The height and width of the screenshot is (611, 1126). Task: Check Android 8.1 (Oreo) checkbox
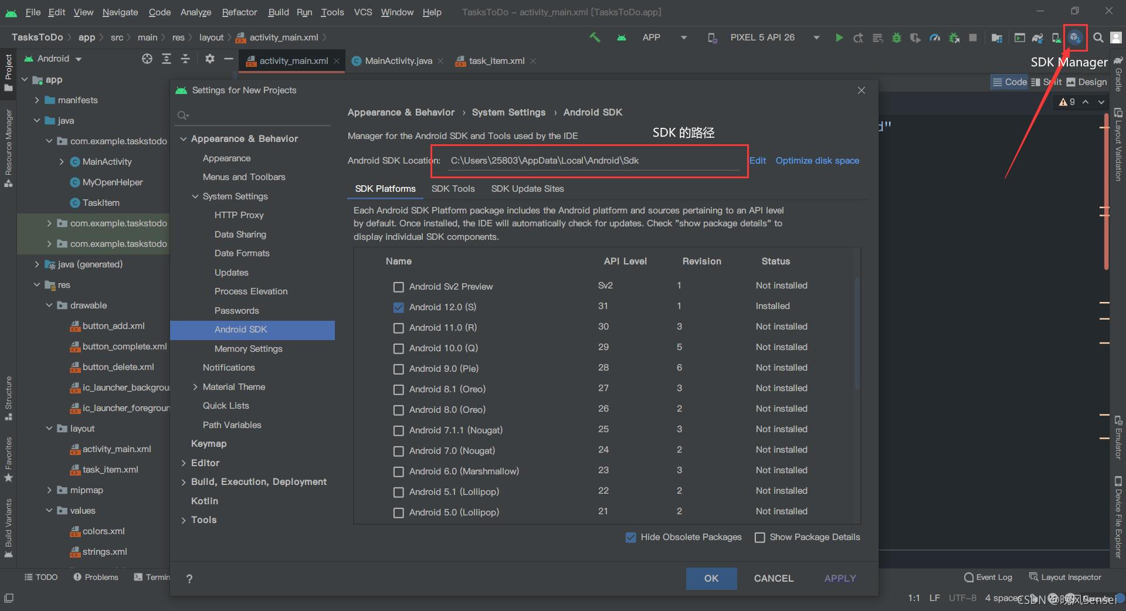[x=399, y=390]
